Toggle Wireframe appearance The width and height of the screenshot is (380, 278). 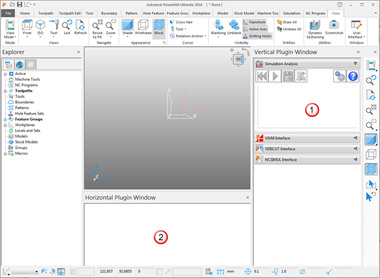point(143,28)
